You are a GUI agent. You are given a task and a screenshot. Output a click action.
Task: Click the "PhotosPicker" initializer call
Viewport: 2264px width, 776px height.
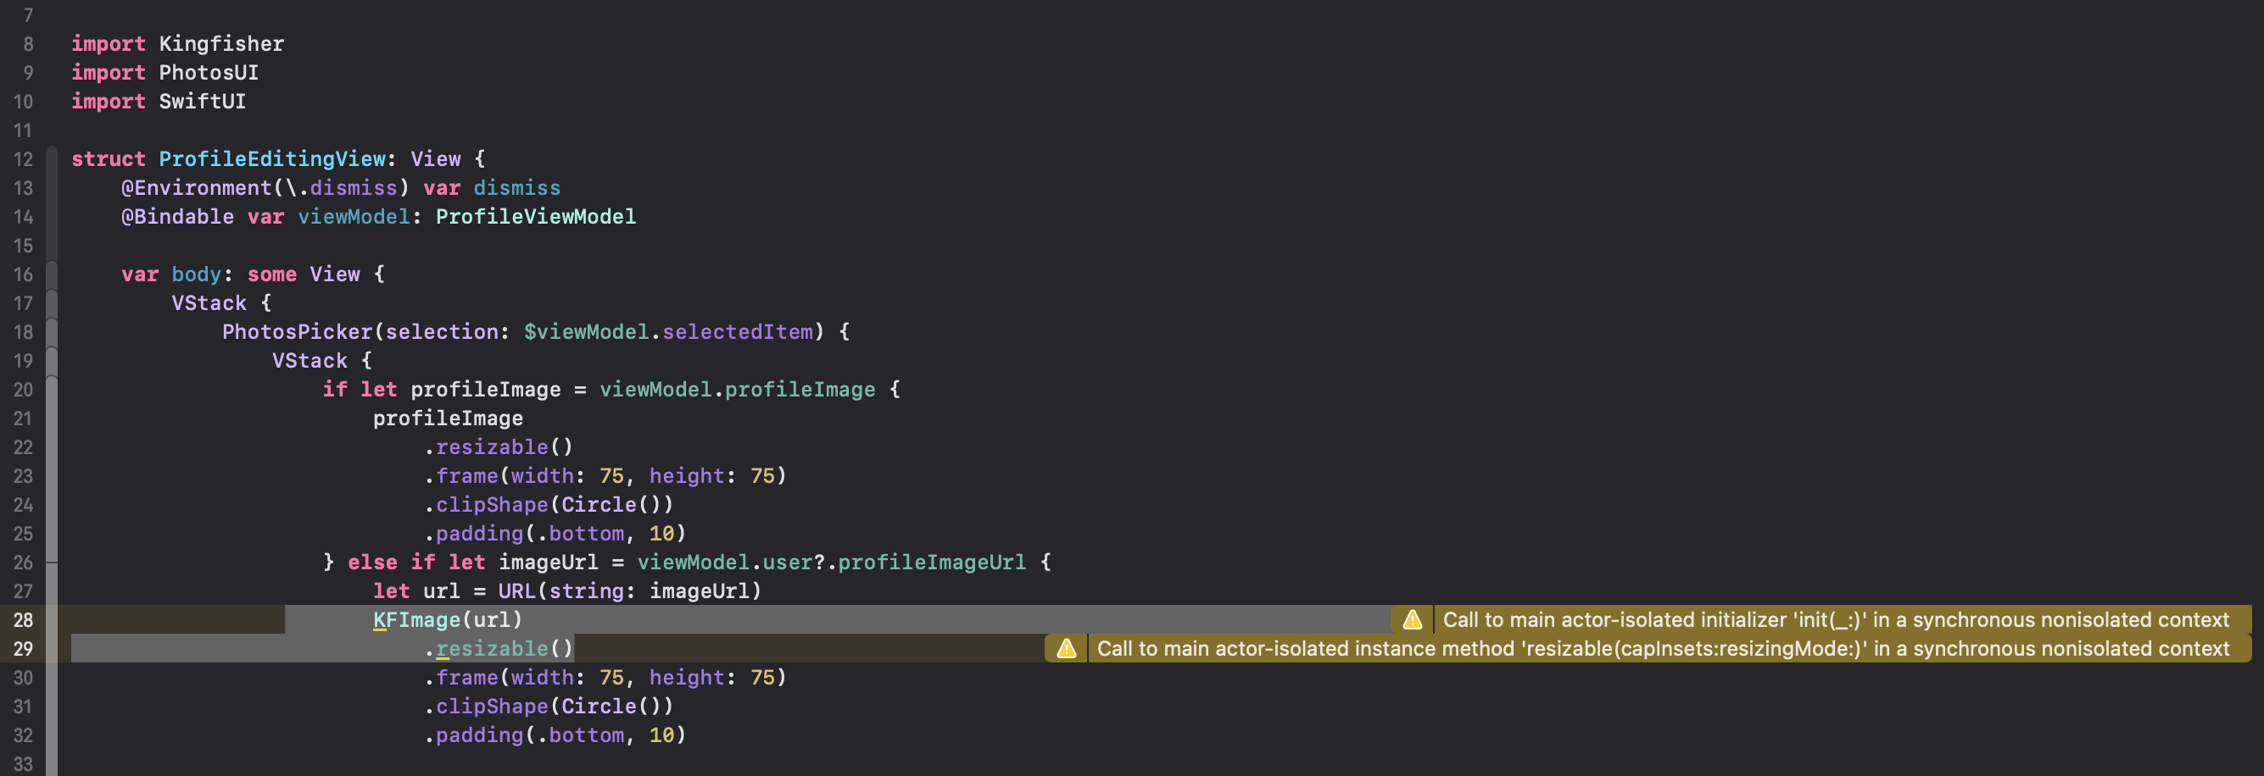click(x=297, y=332)
